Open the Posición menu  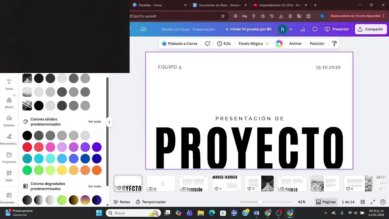click(x=317, y=43)
